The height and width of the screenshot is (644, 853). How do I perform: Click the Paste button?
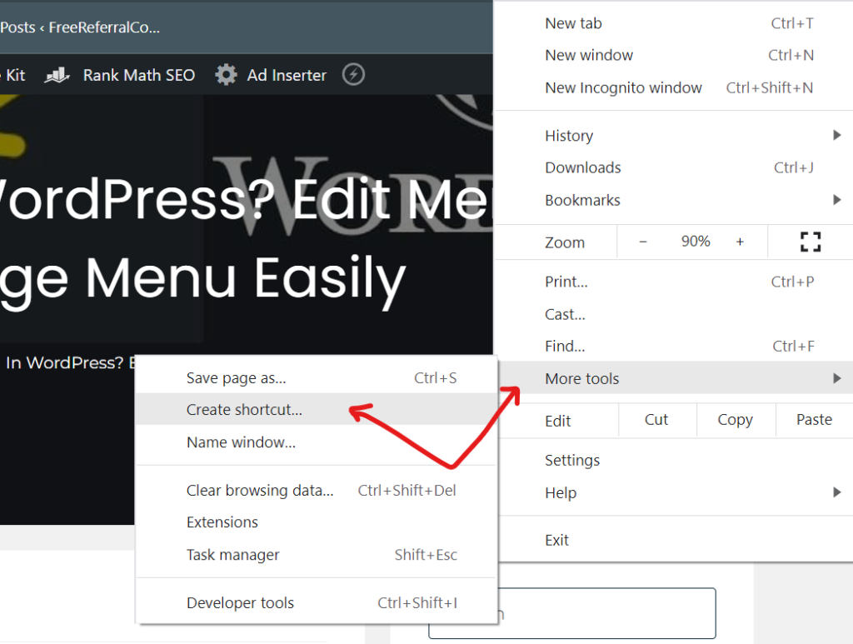(x=814, y=419)
